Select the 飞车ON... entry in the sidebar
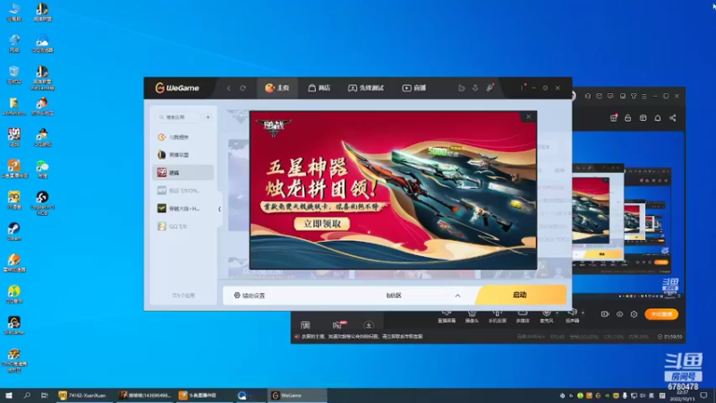716x403 pixels. pos(183,191)
